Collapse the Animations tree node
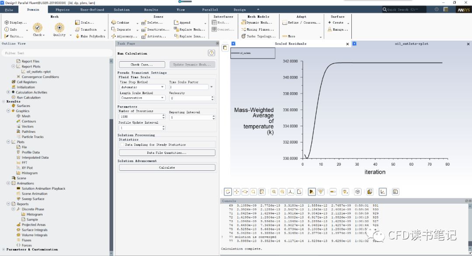This screenshot has width=472, height=256. point(8,183)
